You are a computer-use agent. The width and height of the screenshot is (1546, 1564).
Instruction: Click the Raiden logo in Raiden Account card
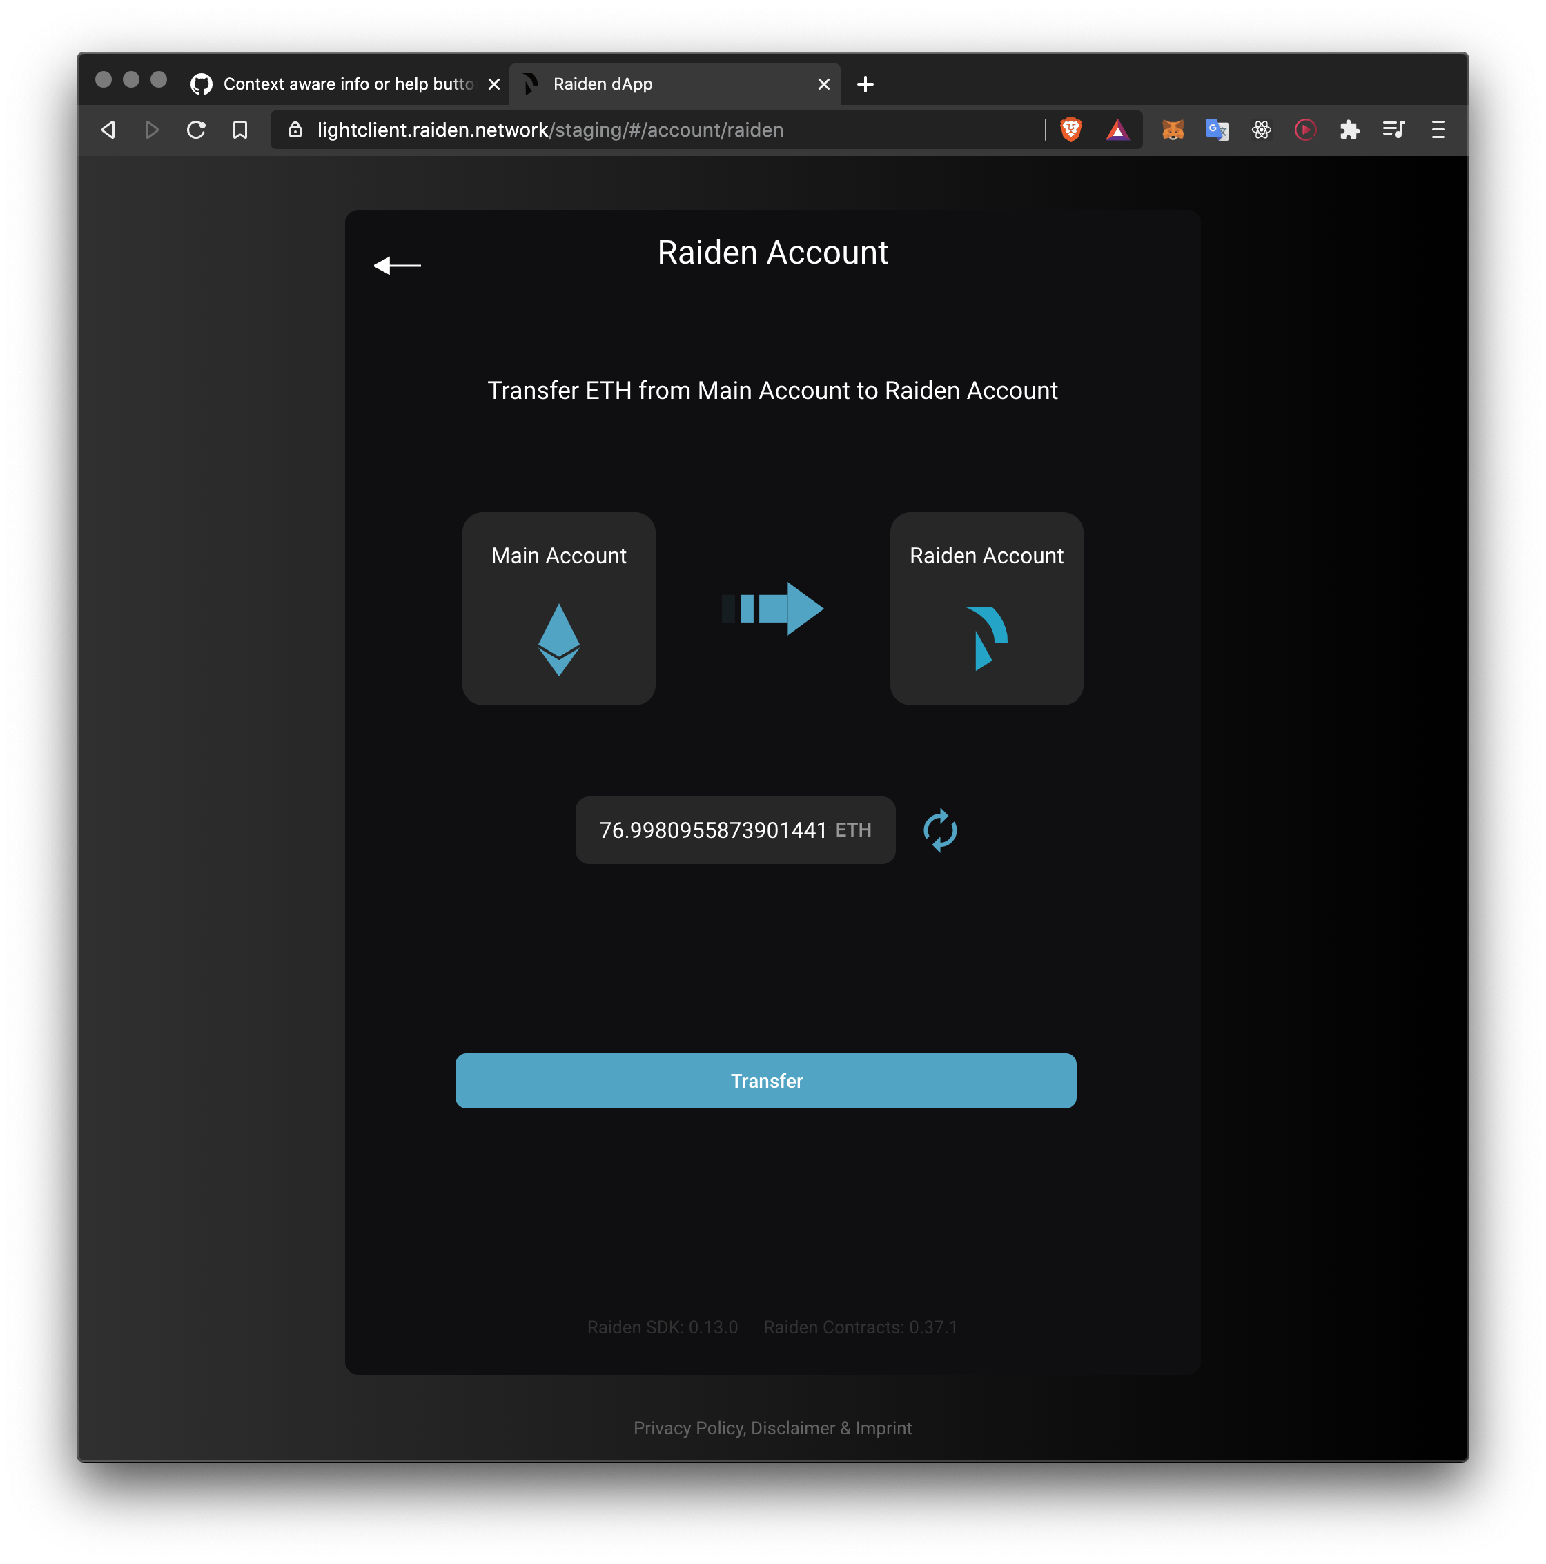[987, 638]
